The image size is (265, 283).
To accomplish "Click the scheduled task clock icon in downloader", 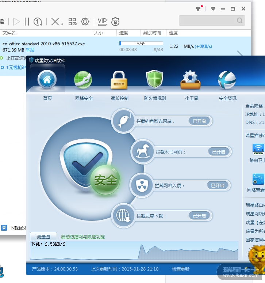I will tap(38, 22).
